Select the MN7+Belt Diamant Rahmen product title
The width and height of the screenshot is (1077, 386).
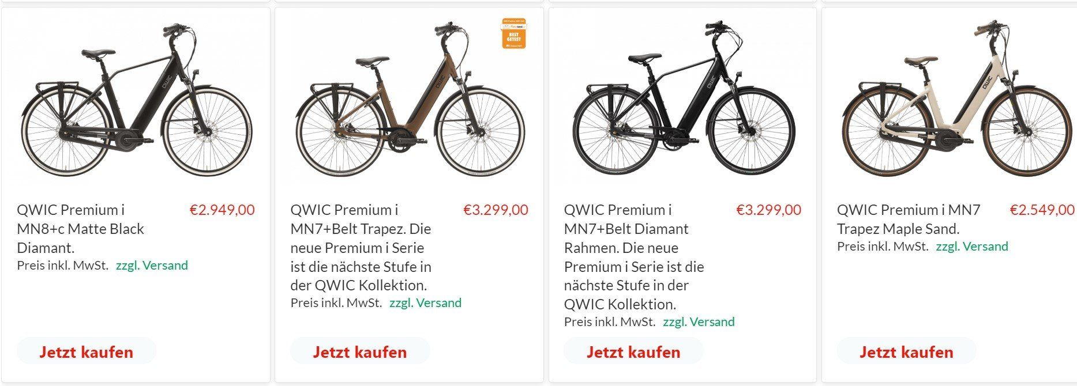click(x=634, y=256)
